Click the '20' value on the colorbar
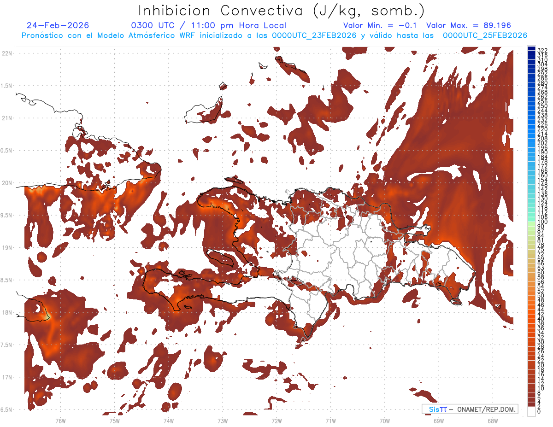This screenshot has height=427, width=553. pyautogui.click(x=541, y=365)
